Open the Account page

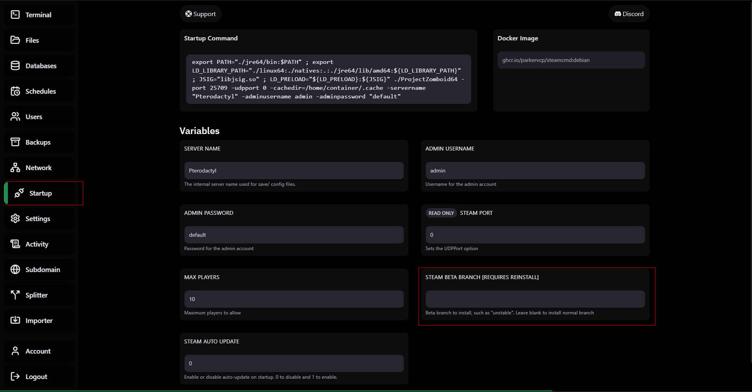point(38,351)
